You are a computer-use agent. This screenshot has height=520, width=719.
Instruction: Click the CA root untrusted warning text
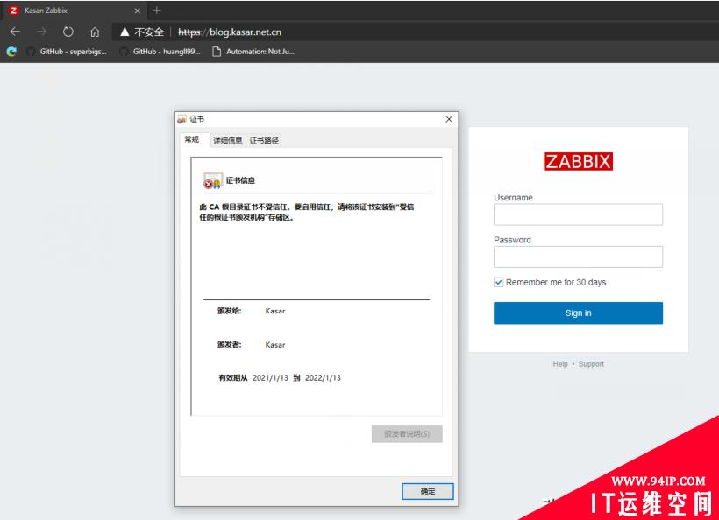pyautogui.click(x=306, y=212)
